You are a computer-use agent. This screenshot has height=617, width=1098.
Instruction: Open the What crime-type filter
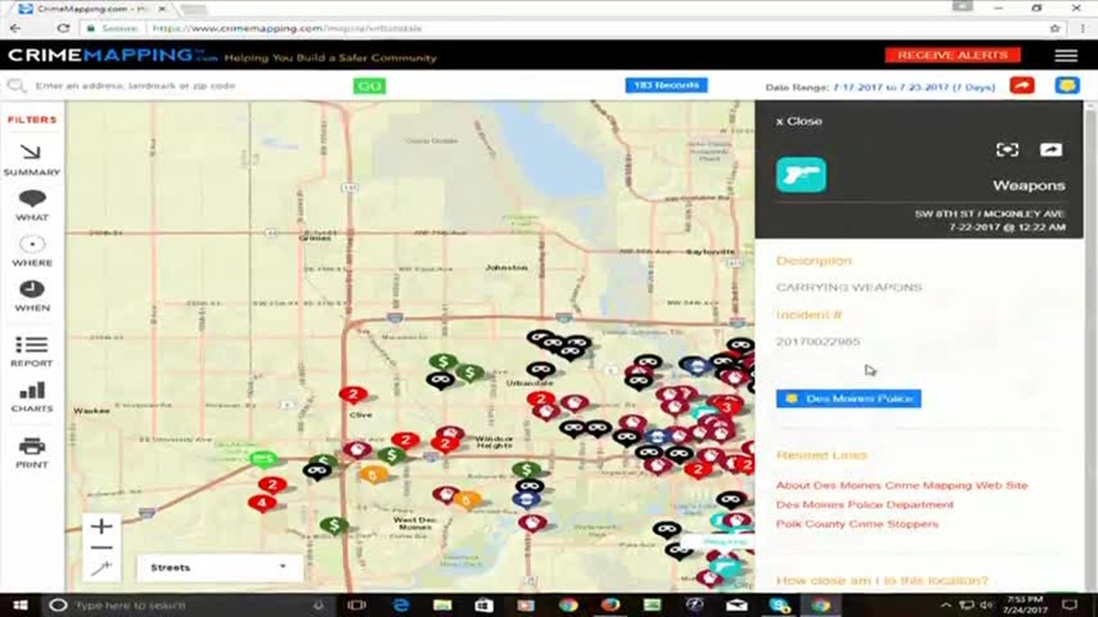pyautogui.click(x=32, y=206)
